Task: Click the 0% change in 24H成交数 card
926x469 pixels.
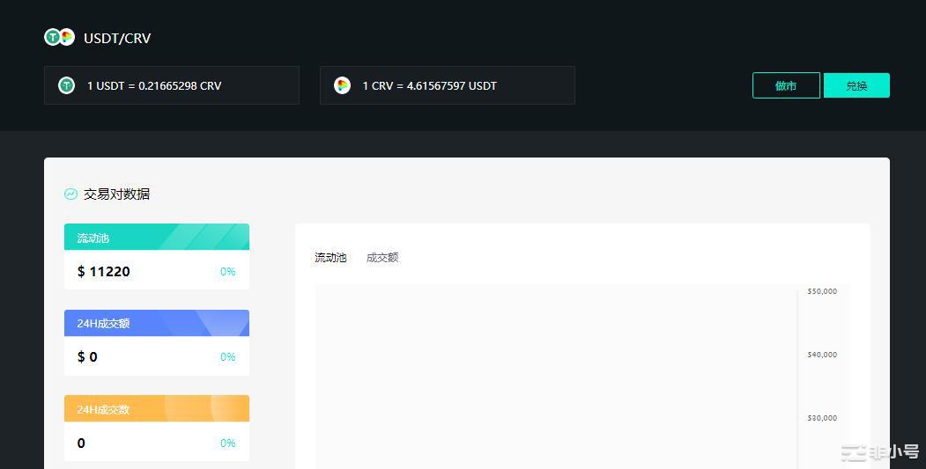Action: pos(228,443)
